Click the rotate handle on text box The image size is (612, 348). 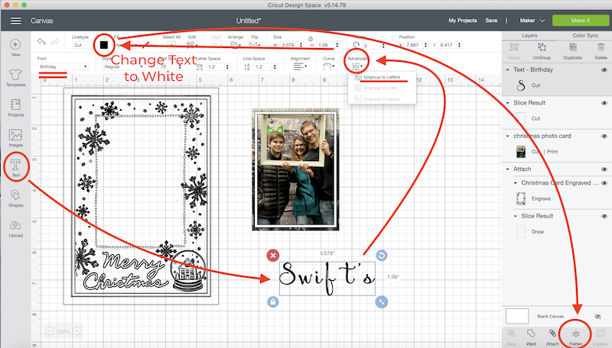(381, 256)
